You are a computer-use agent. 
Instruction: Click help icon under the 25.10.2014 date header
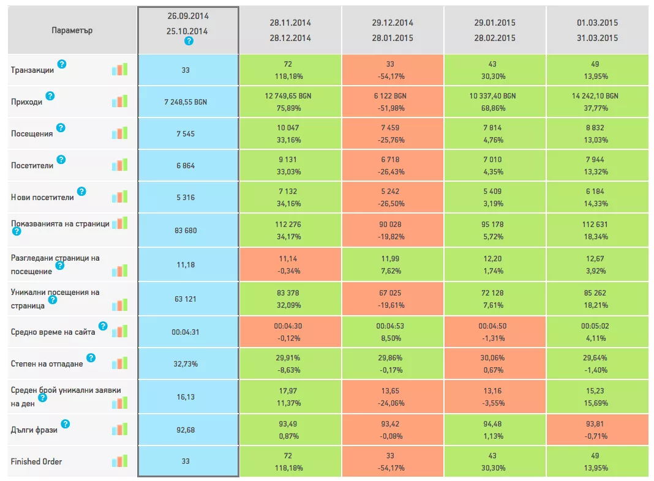(x=189, y=41)
